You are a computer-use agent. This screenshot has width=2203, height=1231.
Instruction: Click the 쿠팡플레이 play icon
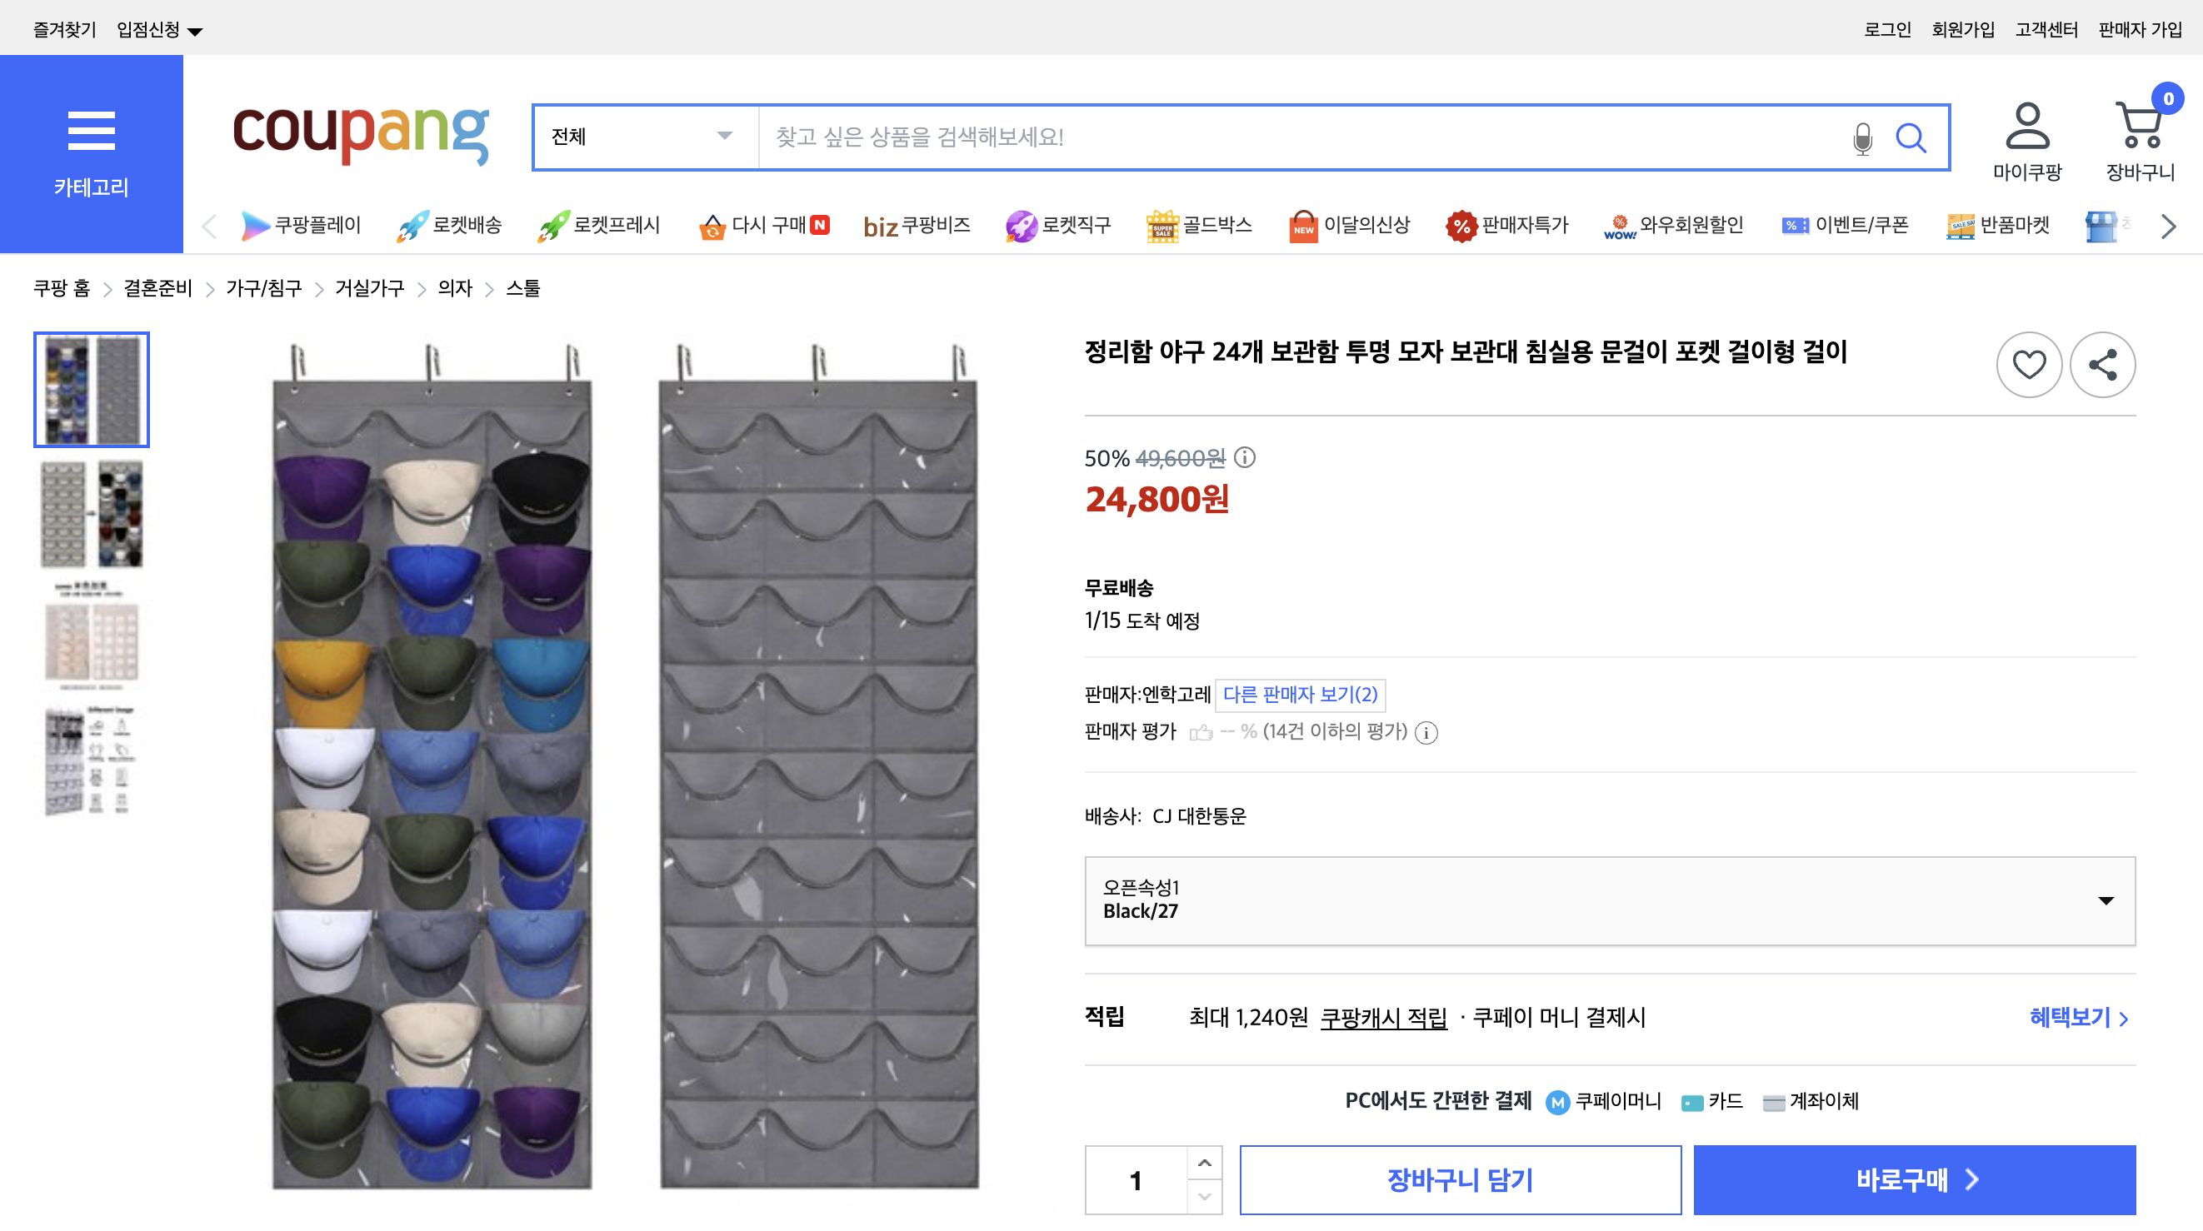[x=254, y=226]
